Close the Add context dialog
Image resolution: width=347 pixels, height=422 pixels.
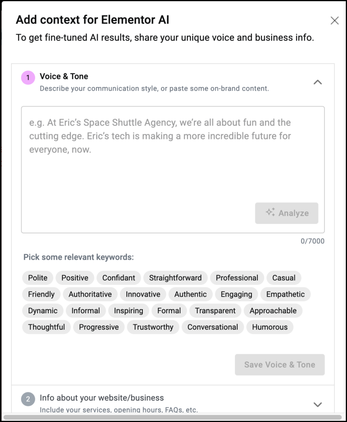334,21
